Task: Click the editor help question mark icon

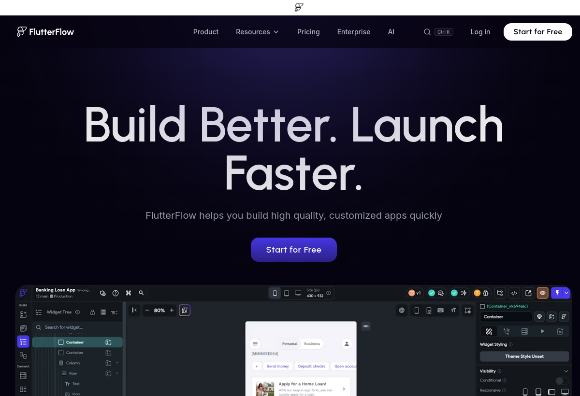Action: tap(116, 293)
